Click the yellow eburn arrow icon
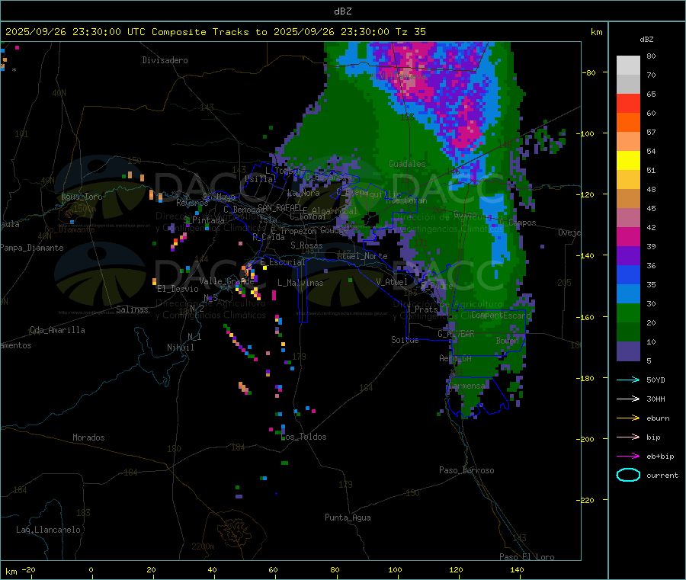Screen dimensions: 686x580 point(628,418)
